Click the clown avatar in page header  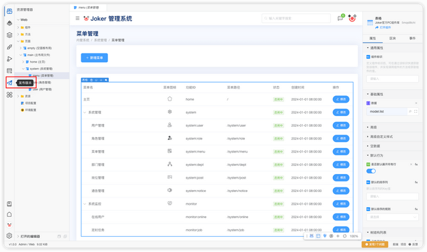[352, 18]
